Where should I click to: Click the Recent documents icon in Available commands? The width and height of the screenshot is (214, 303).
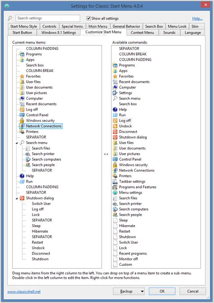pyautogui.click(x=115, y=82)
